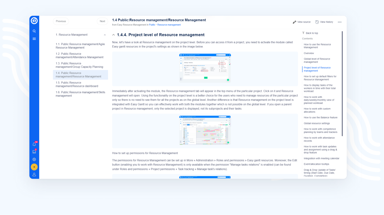The height and width of the screenshot is (215, 384).
Task: Collapse section 1.4.4 heading chevron
Action: click(x=113, y=35)
